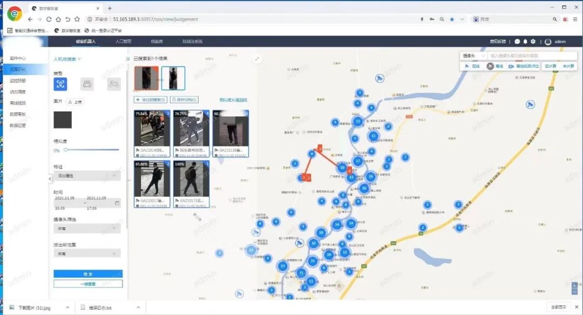The width and height of the screenshot is (583, 315).
Task: Select the person/face search type icon
Action: (60, 84)
